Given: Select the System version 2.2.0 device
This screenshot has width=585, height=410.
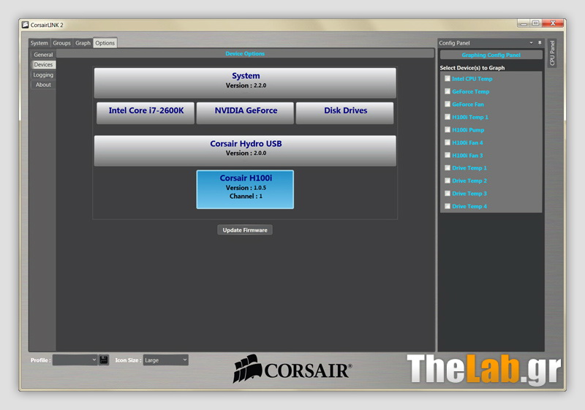Looking at the screenshot, I should [245, 83].
